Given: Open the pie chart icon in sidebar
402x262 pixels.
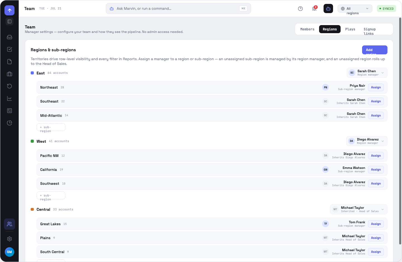Looking at the screenshot, I should pyautogui.click(x=9, y=123).
